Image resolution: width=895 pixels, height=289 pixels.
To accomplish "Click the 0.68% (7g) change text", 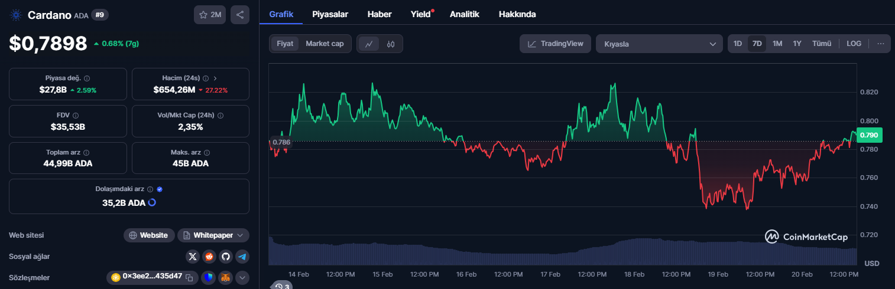I will pyautogui.click(x=120, y=44).
